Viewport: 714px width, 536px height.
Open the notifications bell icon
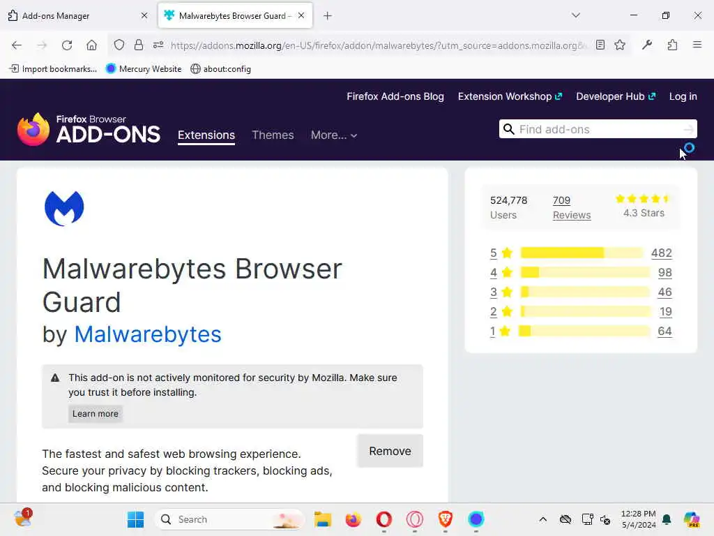click(x=667, y=519)
